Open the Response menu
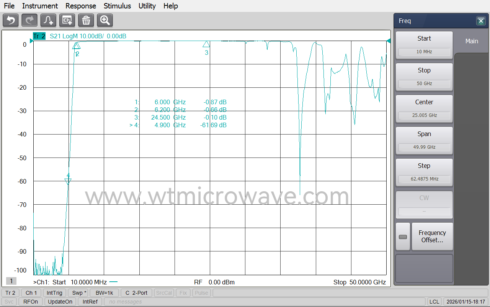 80,6
